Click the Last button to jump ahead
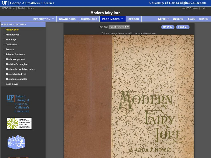211x158 pixels. pos(183,27)
